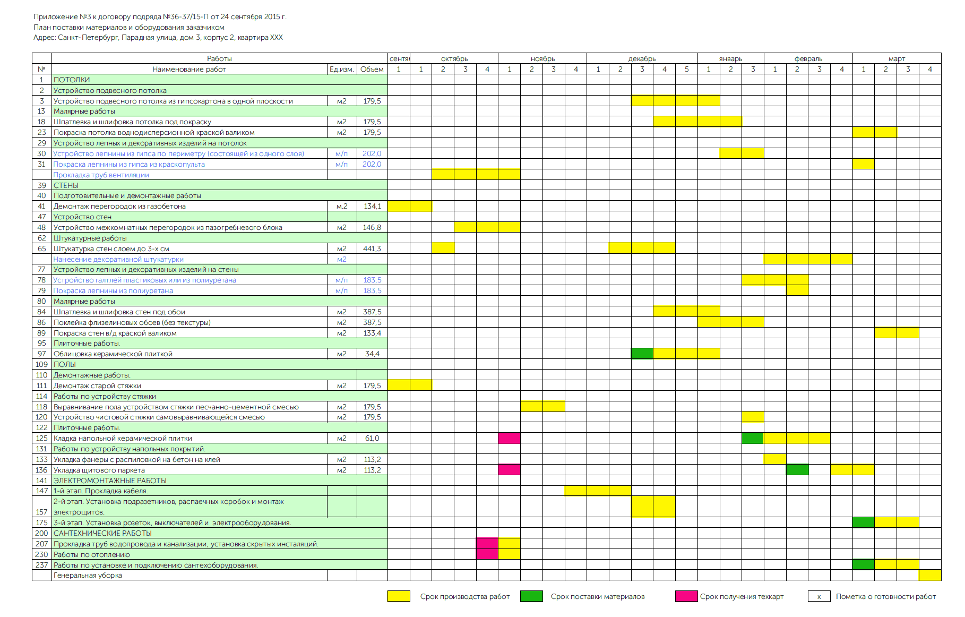Image resolution: width=965 pixels, height=617 pixels.
Task: Click the '441,3' volume value
Action: (x=372, y=248)
